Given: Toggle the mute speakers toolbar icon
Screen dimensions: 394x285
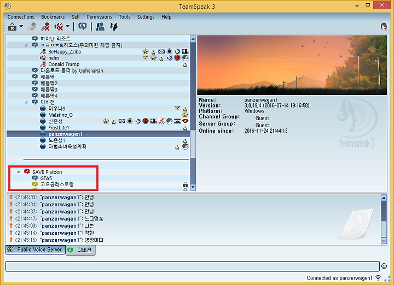Looking at the screenshot, I should [59, 27].
